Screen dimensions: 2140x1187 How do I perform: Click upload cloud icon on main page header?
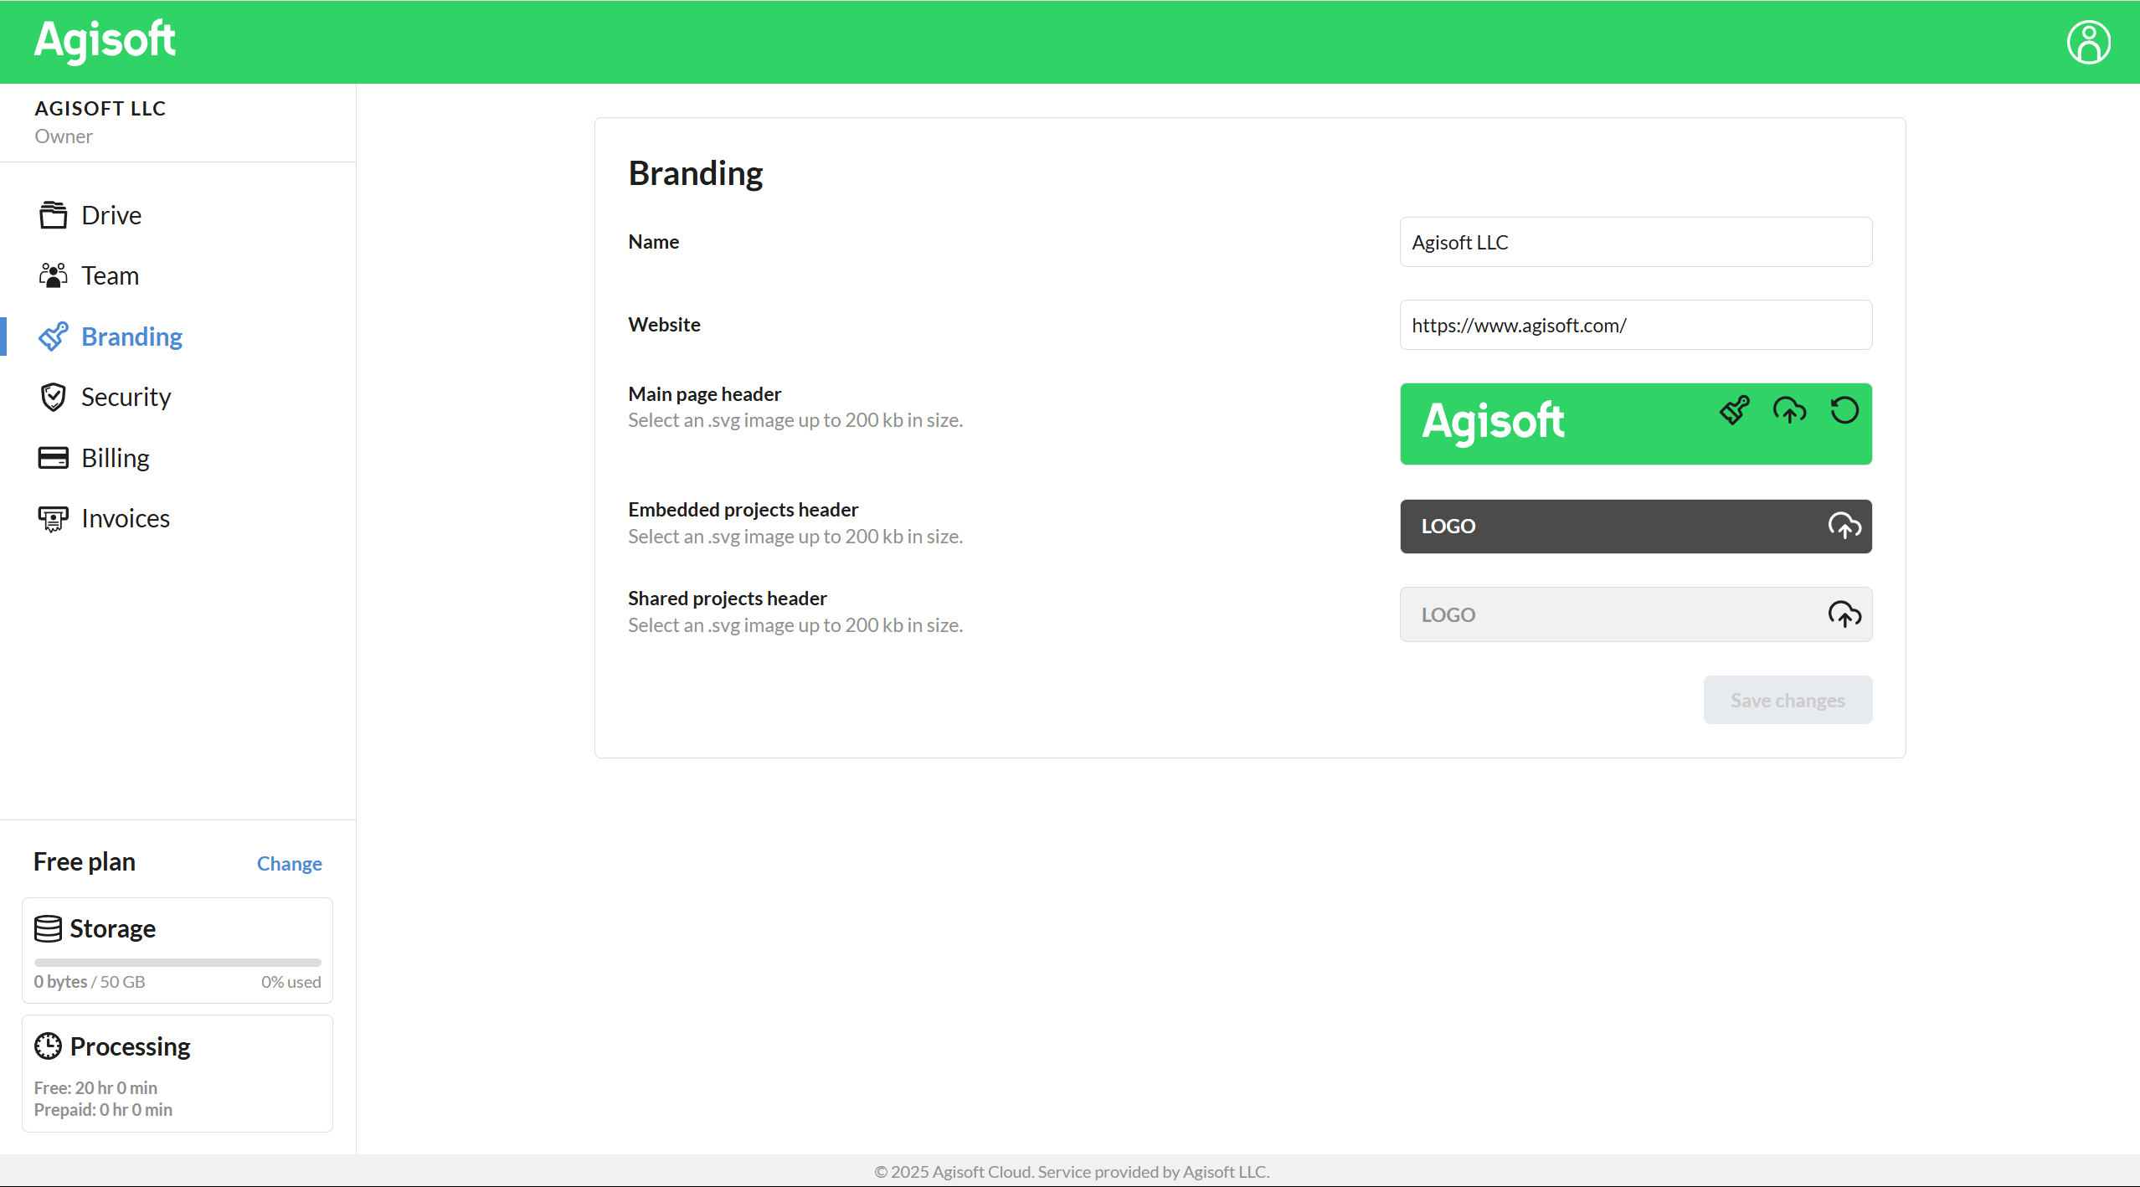coord(1789,410)
